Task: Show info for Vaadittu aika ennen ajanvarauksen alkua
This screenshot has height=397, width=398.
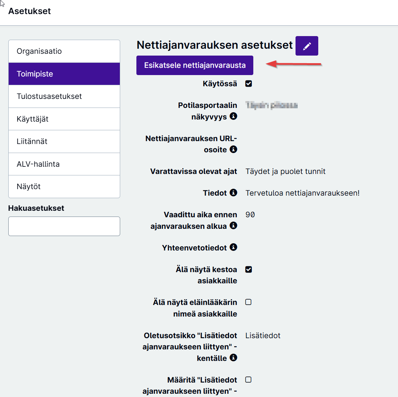Action: click(233, 226)
